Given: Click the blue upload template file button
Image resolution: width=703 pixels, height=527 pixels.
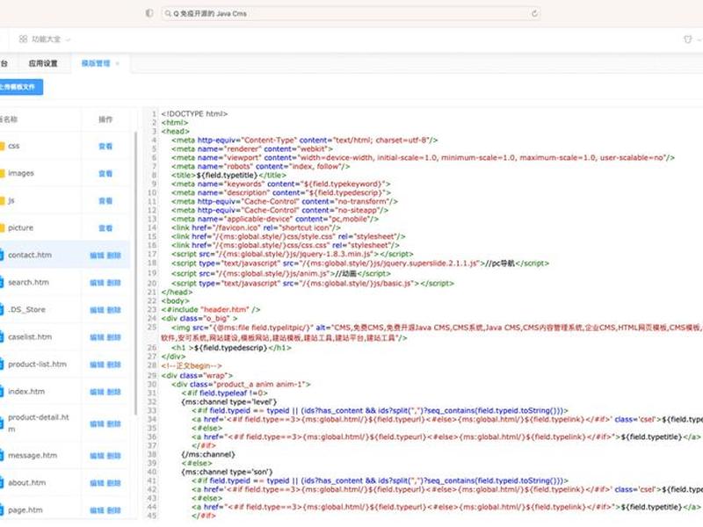Looking at the screenshot, I should [x=20, y=87].
